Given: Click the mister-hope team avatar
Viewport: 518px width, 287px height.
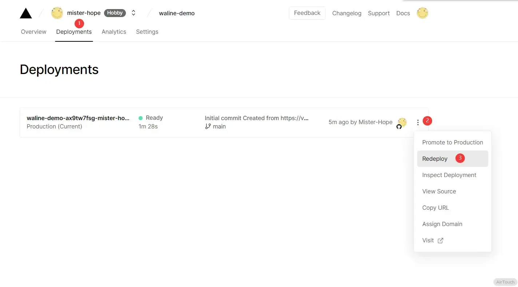Looking at the screenshot, I should (x=57, y=13).
